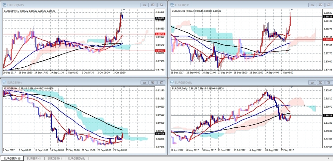Close the EURGBP,H4 chart window
Screen dimensions: 333x161
pyautogui.click(x=161, y=83)
